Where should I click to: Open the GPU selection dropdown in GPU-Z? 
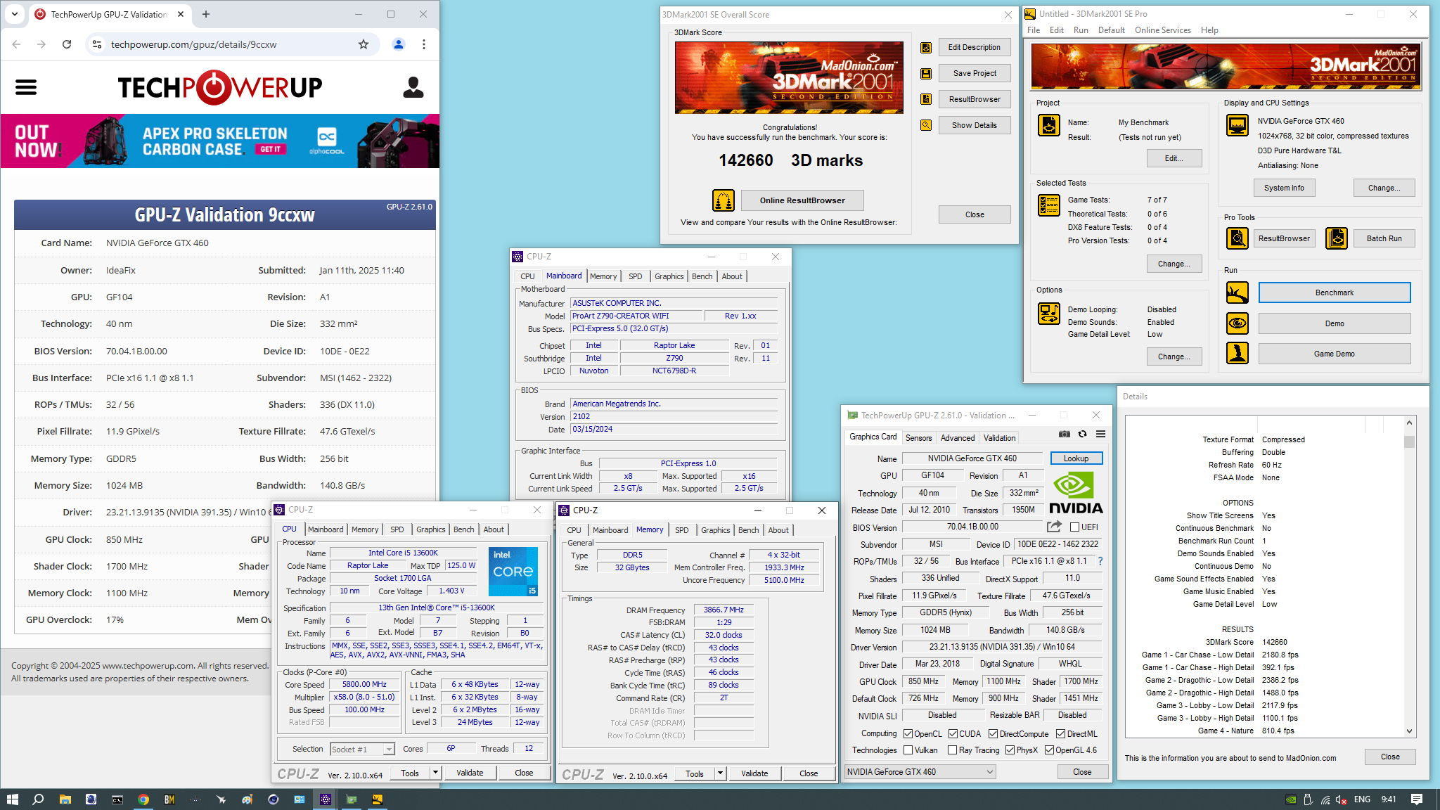[x=920, y=771]
